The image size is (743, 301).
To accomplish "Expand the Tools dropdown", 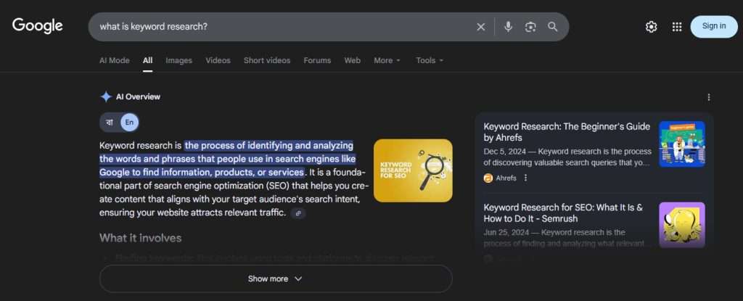I will click(x=430, y=60).
